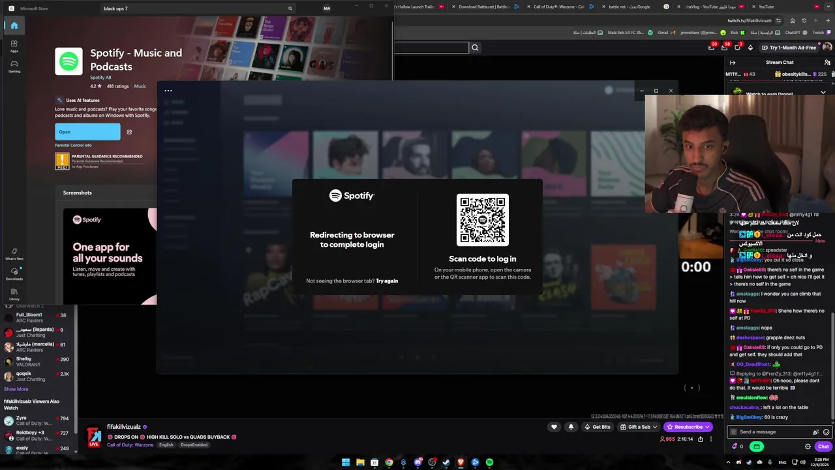Open chat settings gear icon
Viewport: 835px width, 470px height.
tap(808, 446)
